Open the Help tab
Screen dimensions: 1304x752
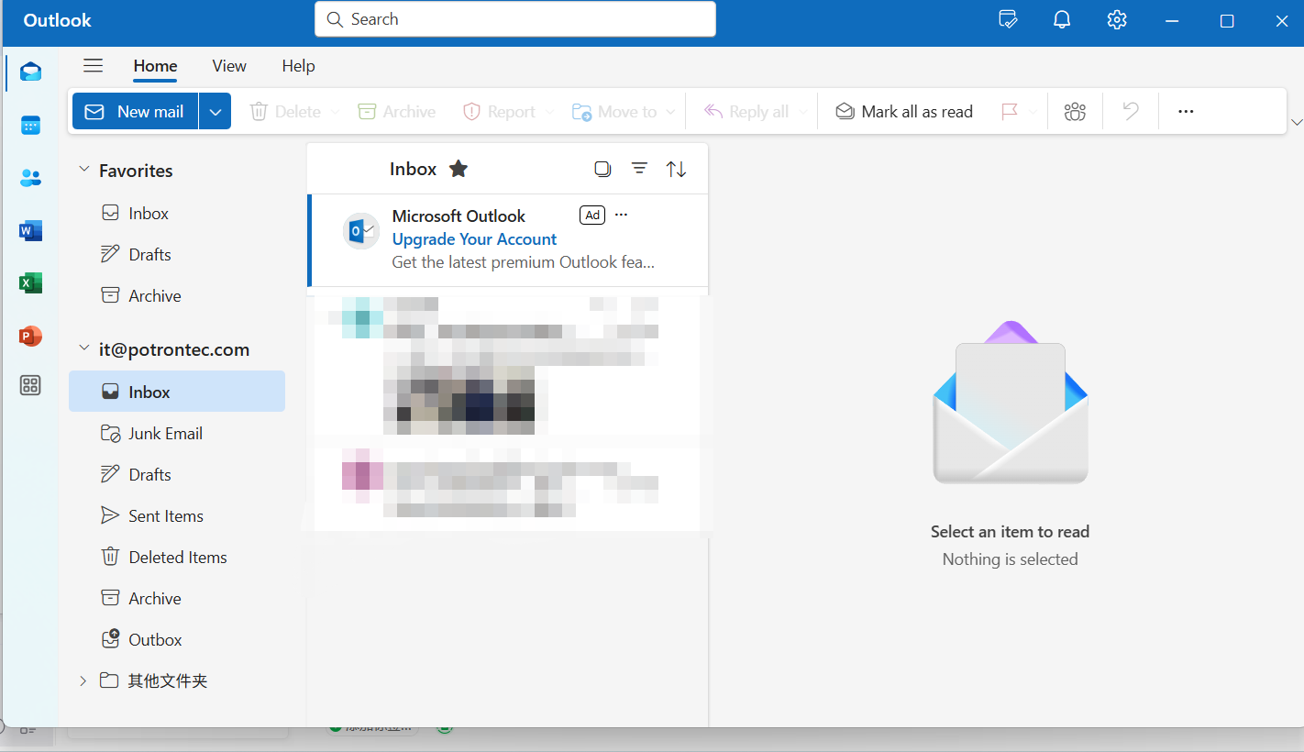(x=298, y=66)
